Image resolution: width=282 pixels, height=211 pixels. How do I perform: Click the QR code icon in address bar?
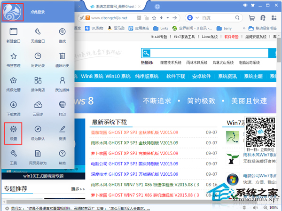[139, 18]
